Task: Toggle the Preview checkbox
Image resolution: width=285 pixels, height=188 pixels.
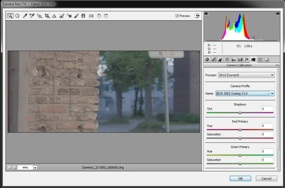Action: (x=177, y=16)
